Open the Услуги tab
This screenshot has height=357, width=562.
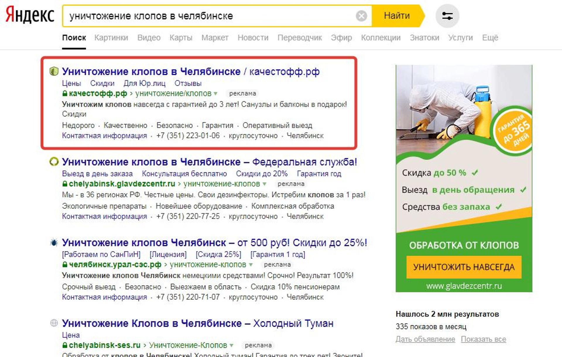pos(460,38)
